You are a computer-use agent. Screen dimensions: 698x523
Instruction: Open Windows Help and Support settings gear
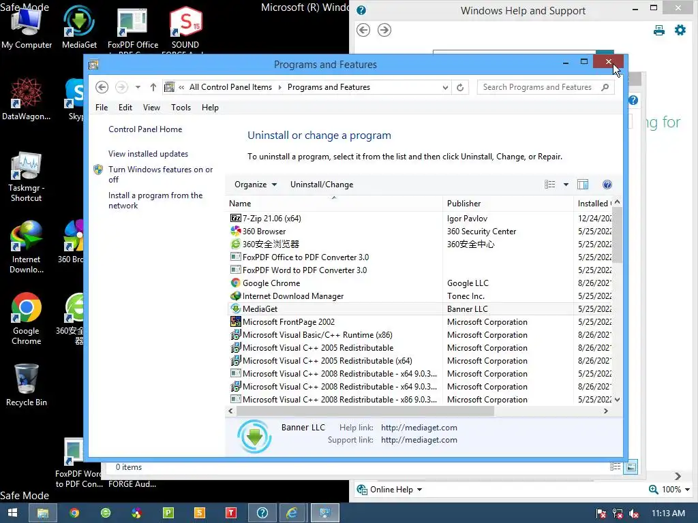680,30
